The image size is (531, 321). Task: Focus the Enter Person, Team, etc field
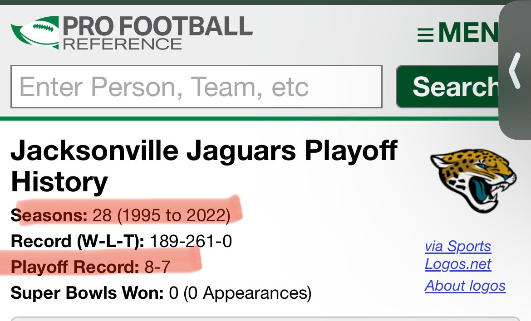[196, 87]
